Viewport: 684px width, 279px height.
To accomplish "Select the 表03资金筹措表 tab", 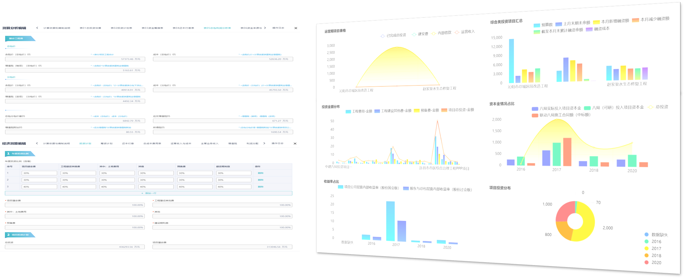I will [152, 28].
